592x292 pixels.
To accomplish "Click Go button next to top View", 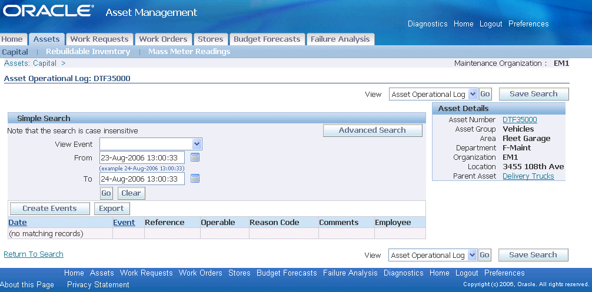I will tap(485, 94).
